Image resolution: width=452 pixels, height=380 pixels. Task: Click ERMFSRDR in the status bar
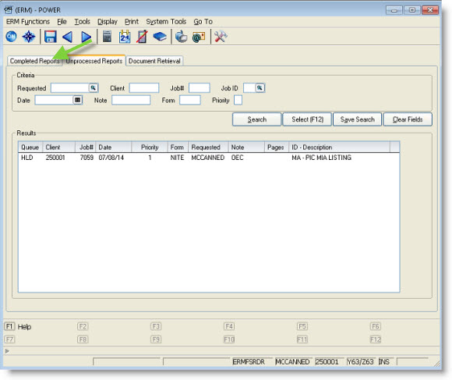tap(249, 361)
